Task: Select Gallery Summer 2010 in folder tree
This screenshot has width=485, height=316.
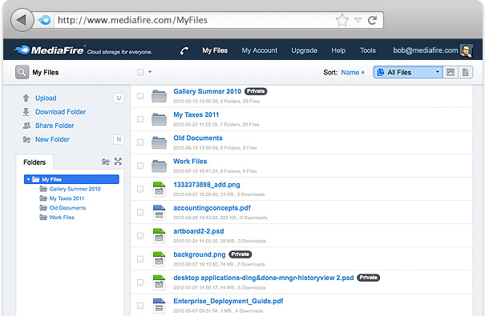Action: click(75, 189)
